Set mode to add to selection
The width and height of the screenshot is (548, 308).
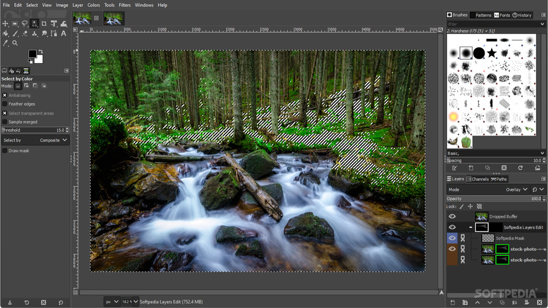[x=26, y=86]
